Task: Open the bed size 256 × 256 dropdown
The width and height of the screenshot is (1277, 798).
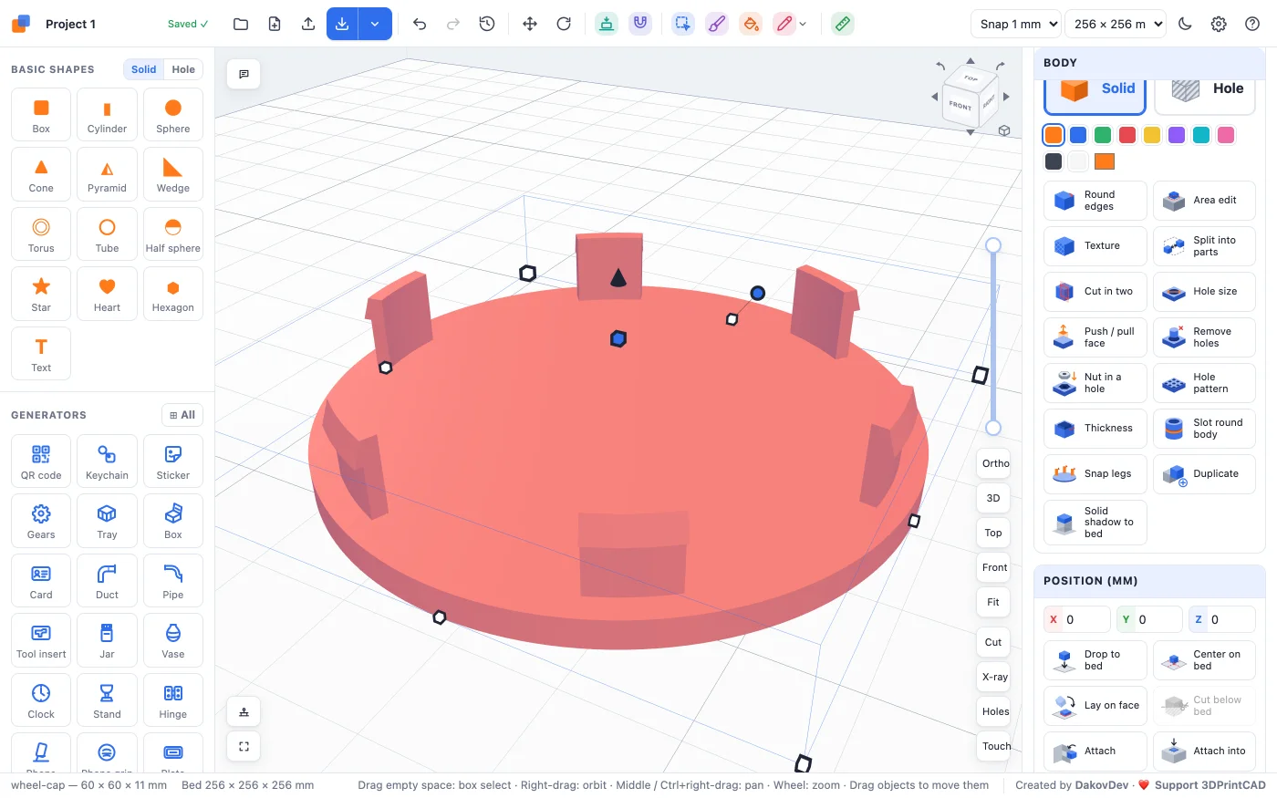Action: pyautogui.click(x=1116, y=24)
